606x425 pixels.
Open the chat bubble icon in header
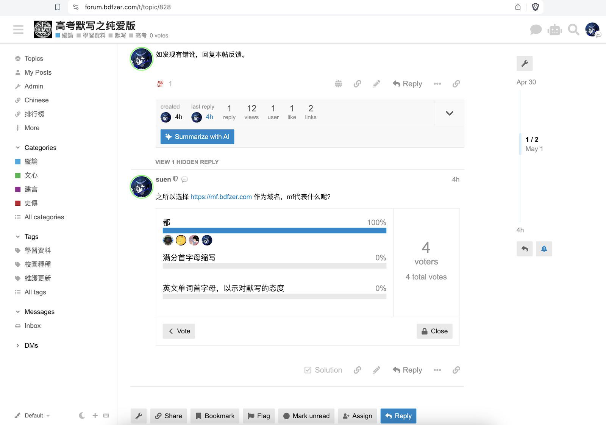click(x=536, y=30)
